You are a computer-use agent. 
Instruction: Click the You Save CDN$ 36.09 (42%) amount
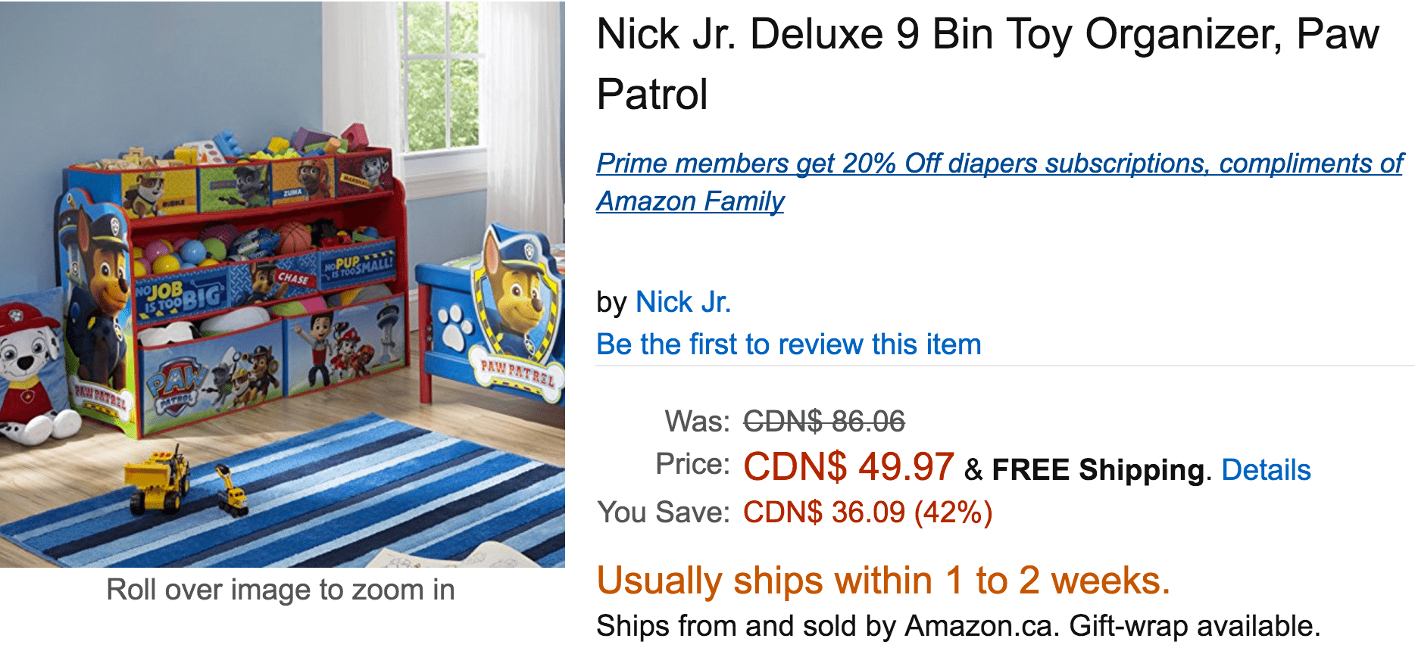tap(867, 512)
